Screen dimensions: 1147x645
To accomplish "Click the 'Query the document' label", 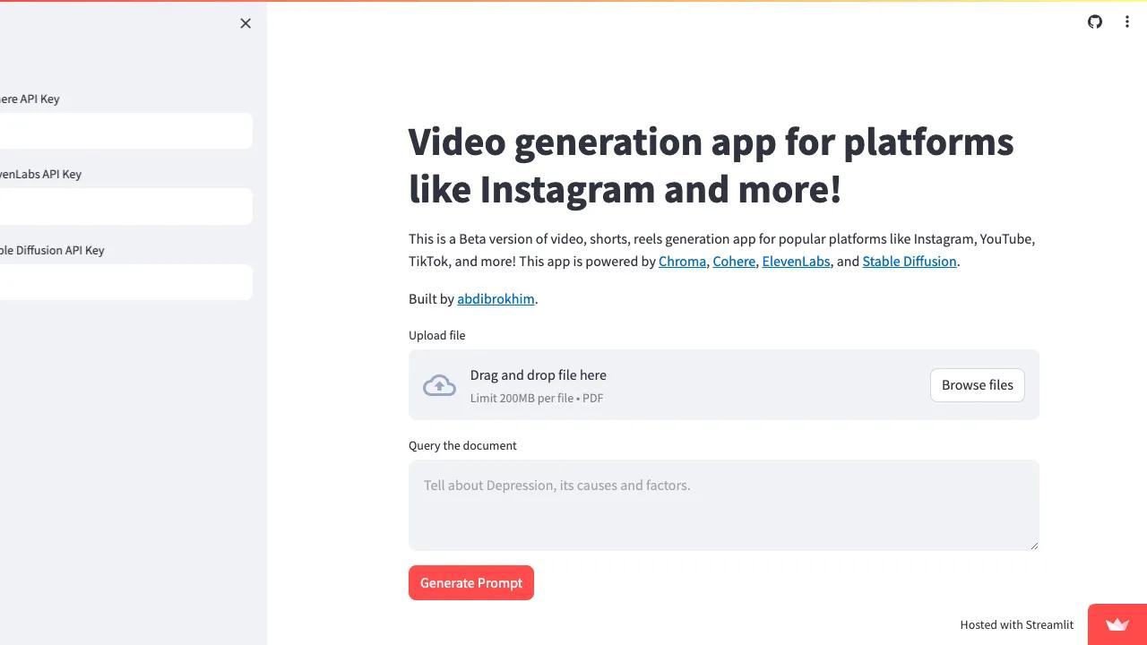I will pos(462,445).
